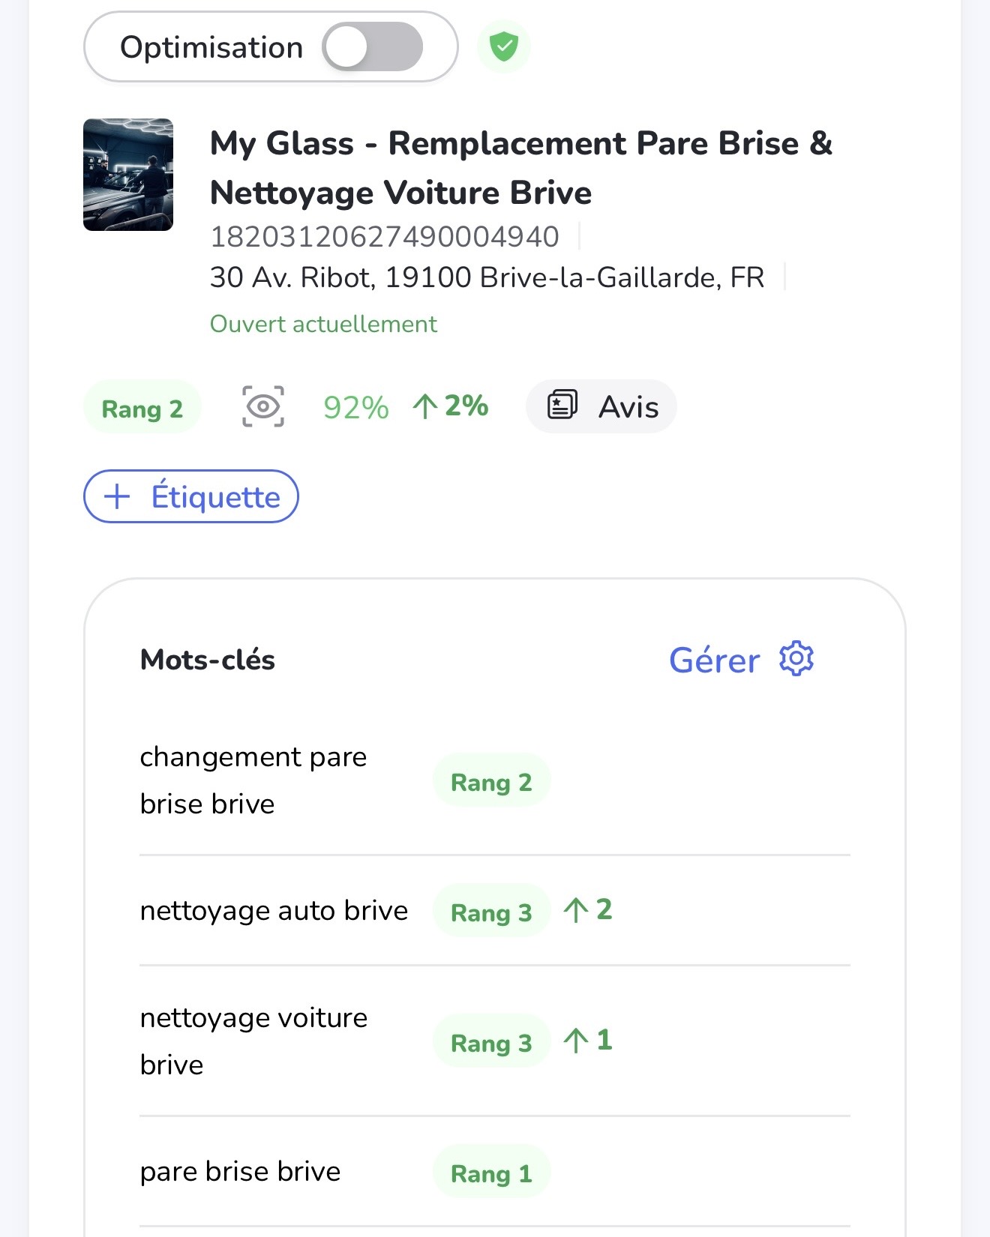
Task: Select keyword nettoyage voiture brive
Action: pyautogui.click(x=253, y=1041)
